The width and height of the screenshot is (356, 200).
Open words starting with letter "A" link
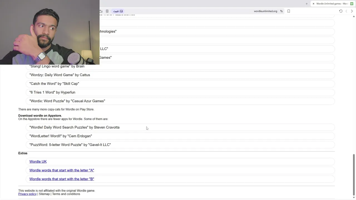click(62, 170)
